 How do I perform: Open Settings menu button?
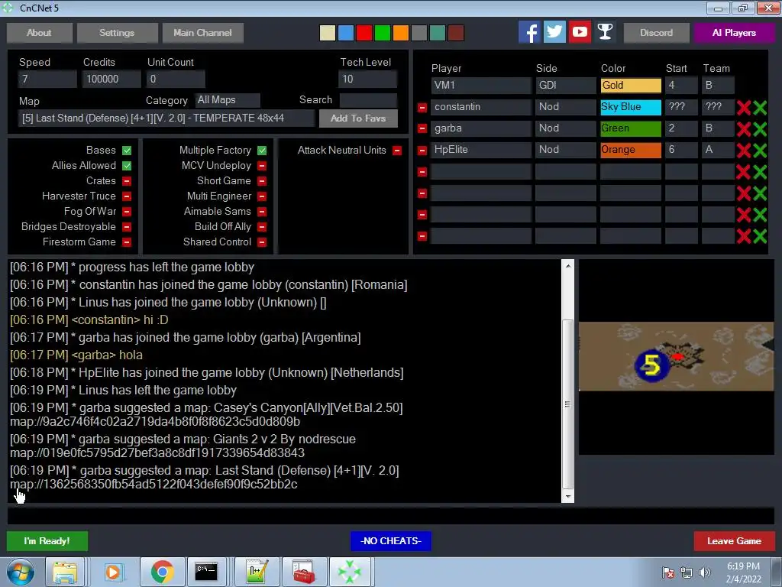(x=117, y=33)
